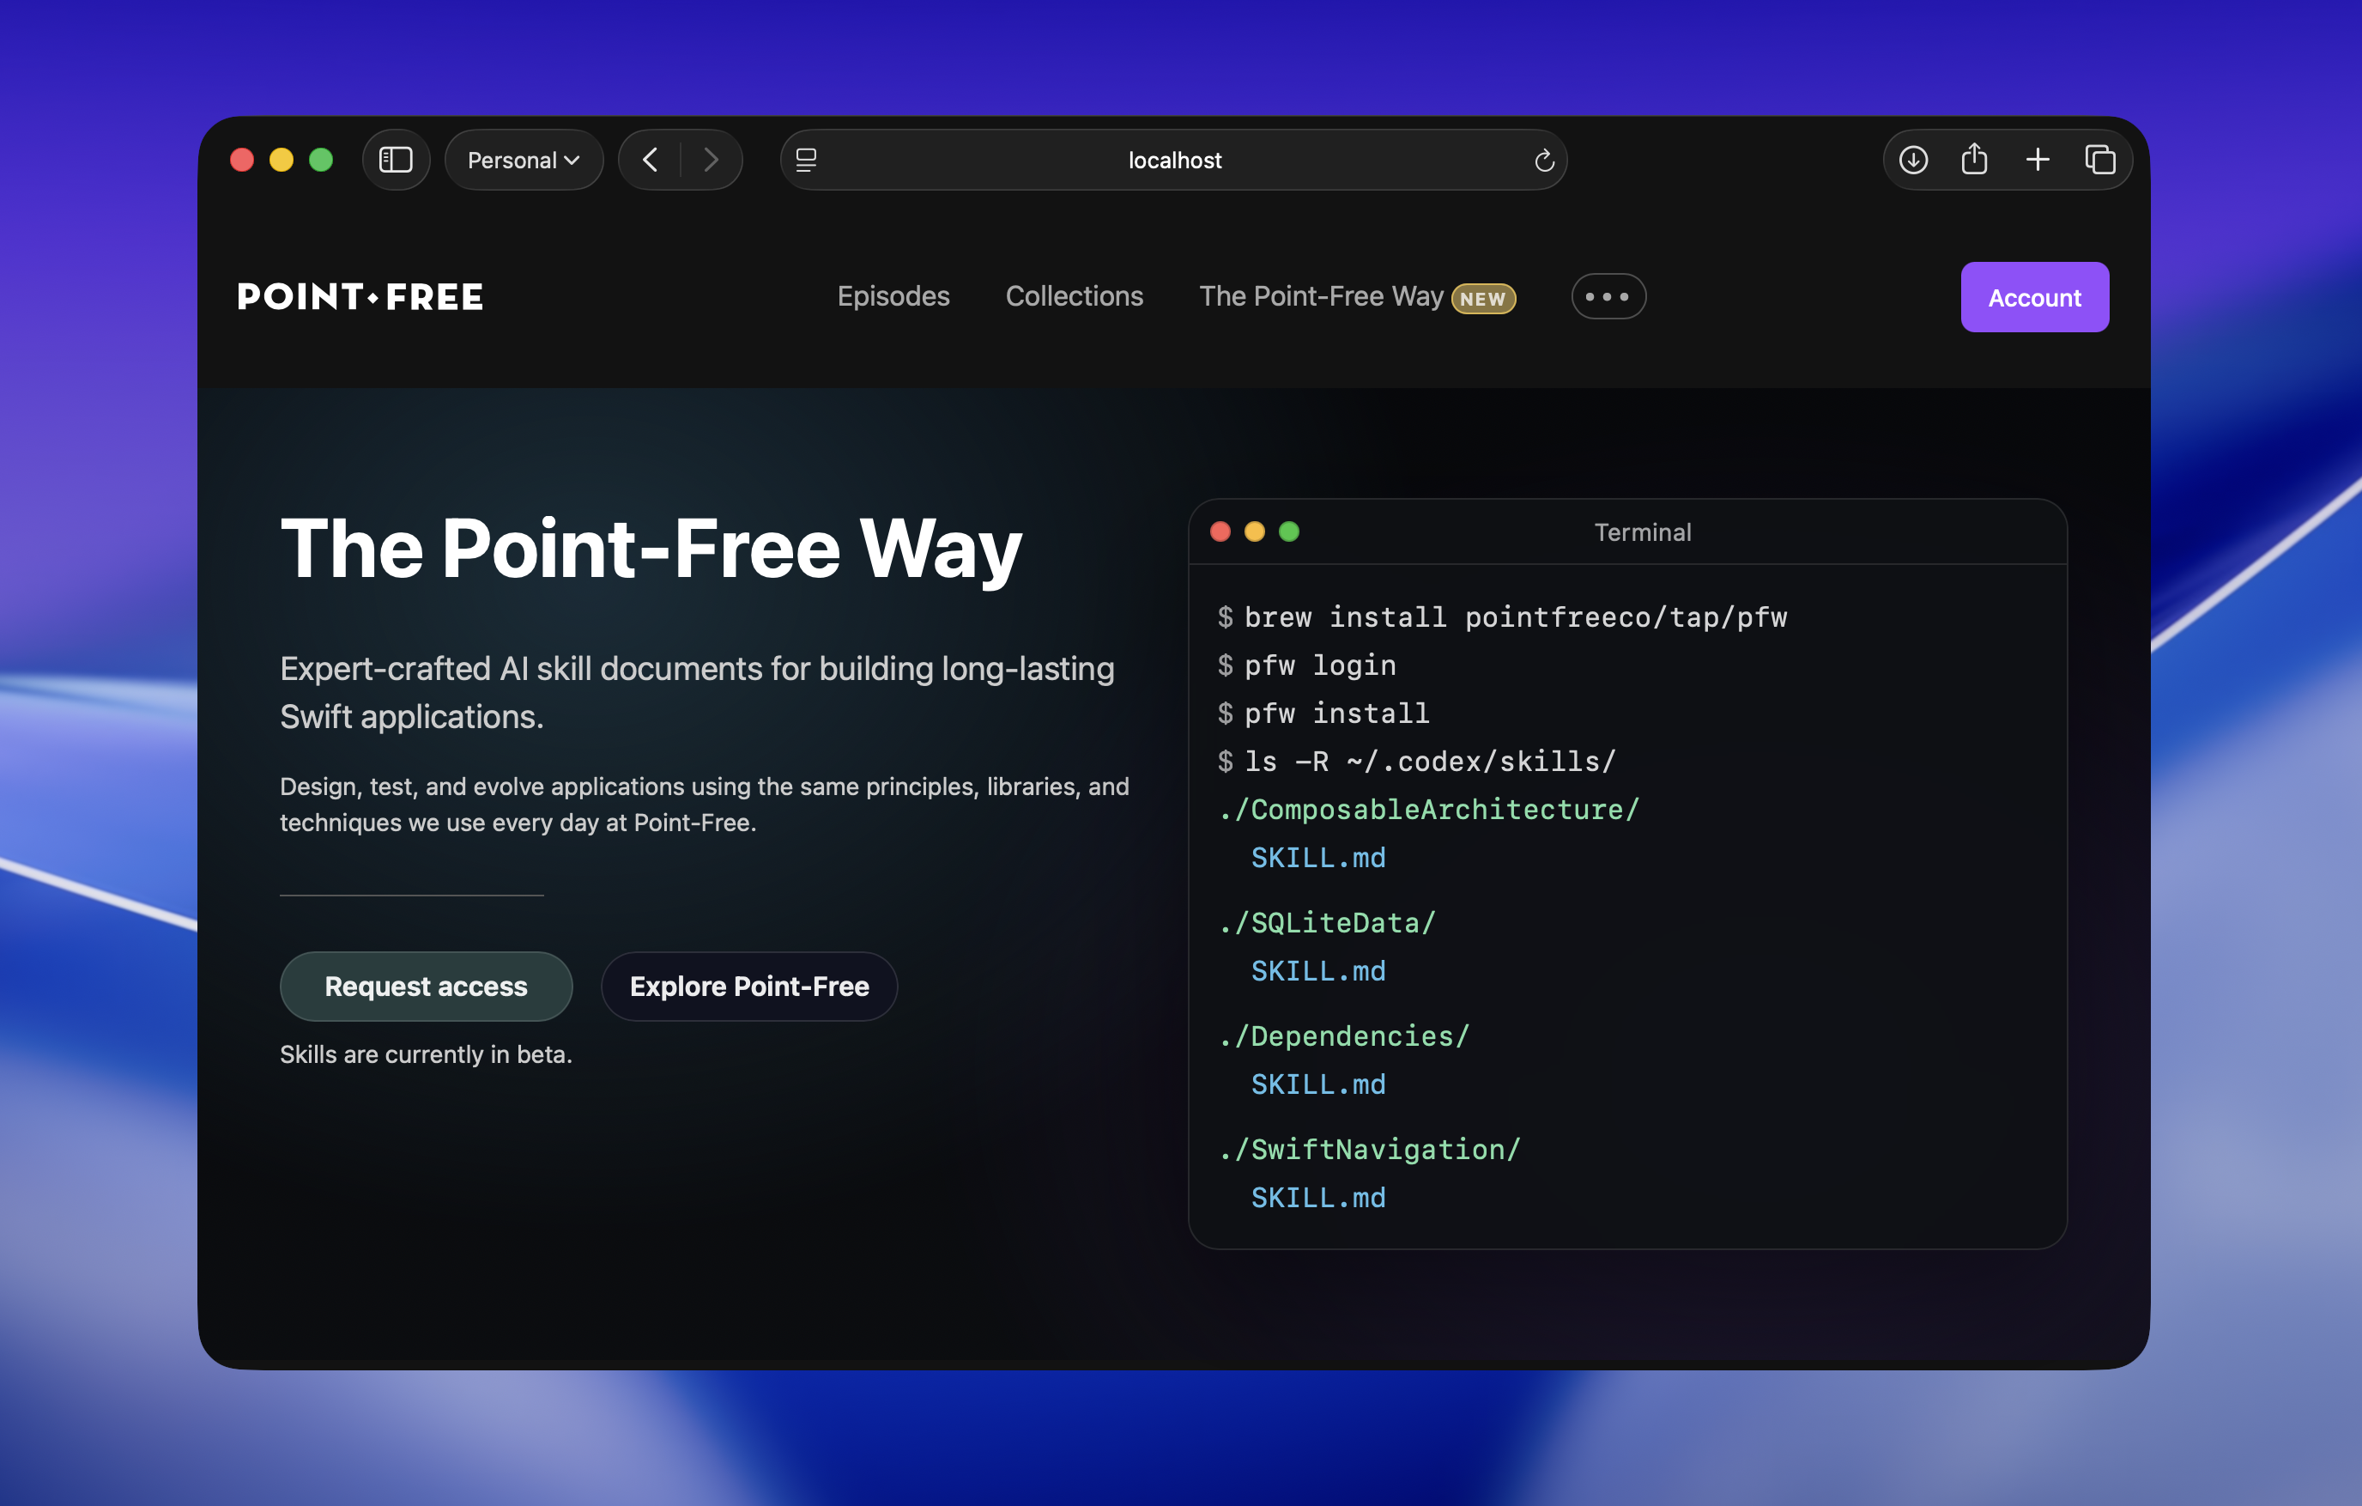Show the downloads list
This screenshot has width=2362, height=1506.
1913,160
